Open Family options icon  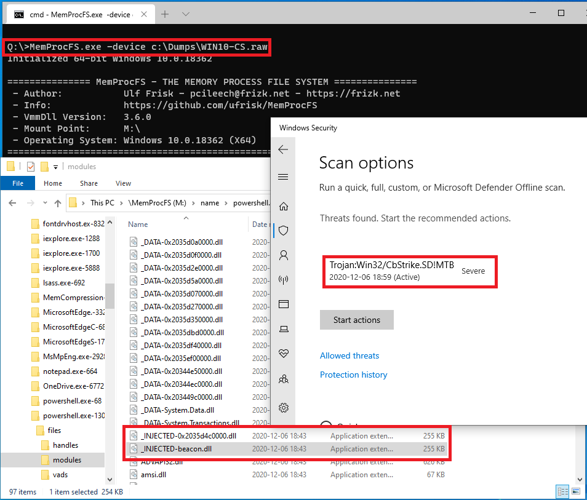pos(284,379)
